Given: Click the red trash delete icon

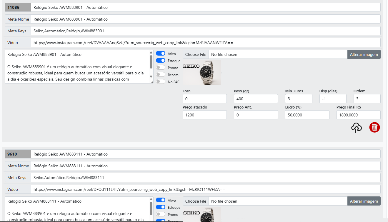Looking at the screenshot, I should point(374,127).
